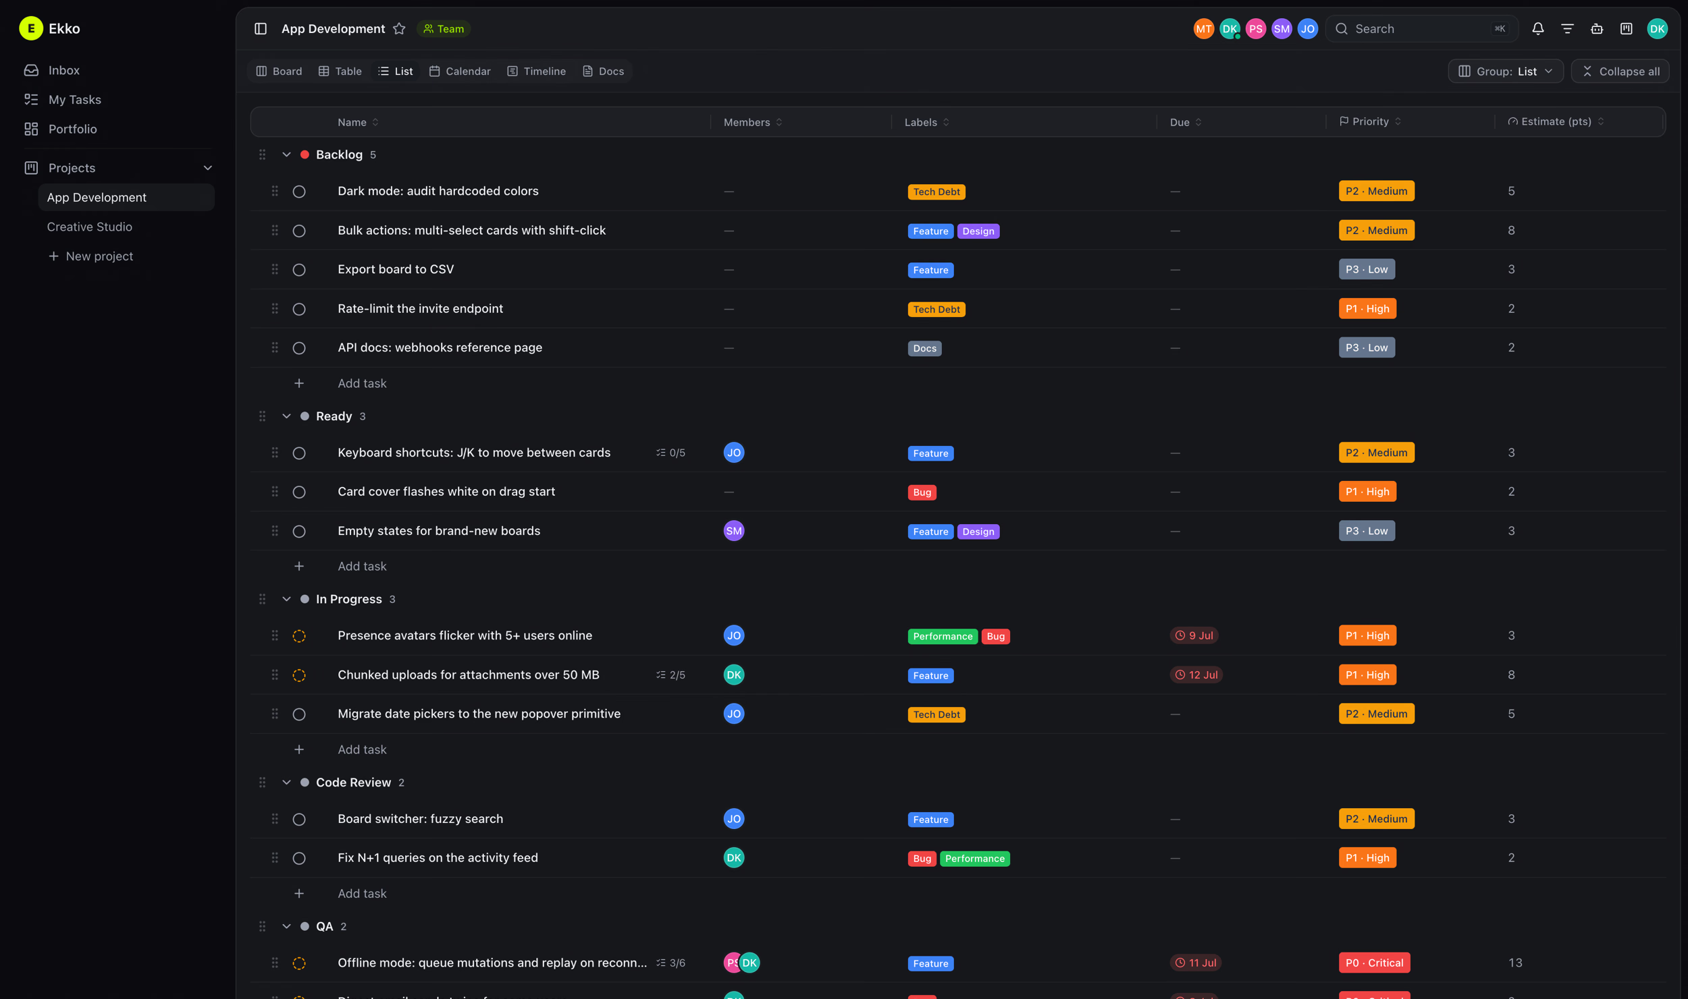Complete 'Rate-limit the invite endpoint' task
1688x999 pixels.
pos(299,309)
